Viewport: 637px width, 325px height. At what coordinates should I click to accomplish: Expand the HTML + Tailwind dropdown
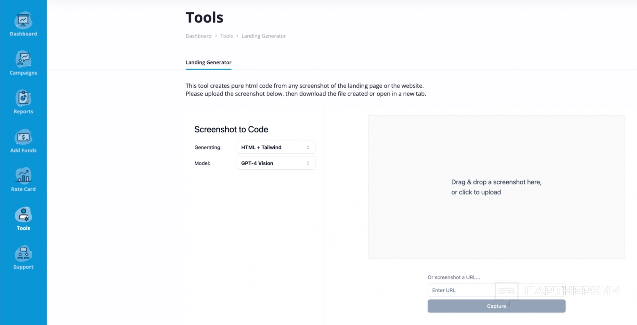[x=275, y=147]
